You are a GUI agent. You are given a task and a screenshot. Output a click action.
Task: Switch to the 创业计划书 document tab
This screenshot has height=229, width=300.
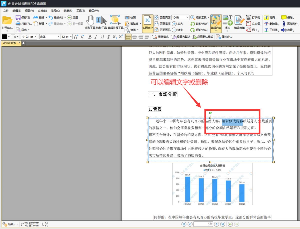(x=9, y=43)
